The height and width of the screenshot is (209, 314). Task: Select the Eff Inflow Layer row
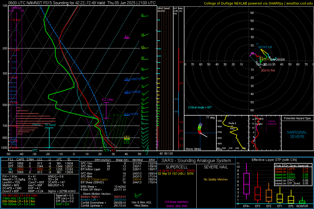(119, 169)
